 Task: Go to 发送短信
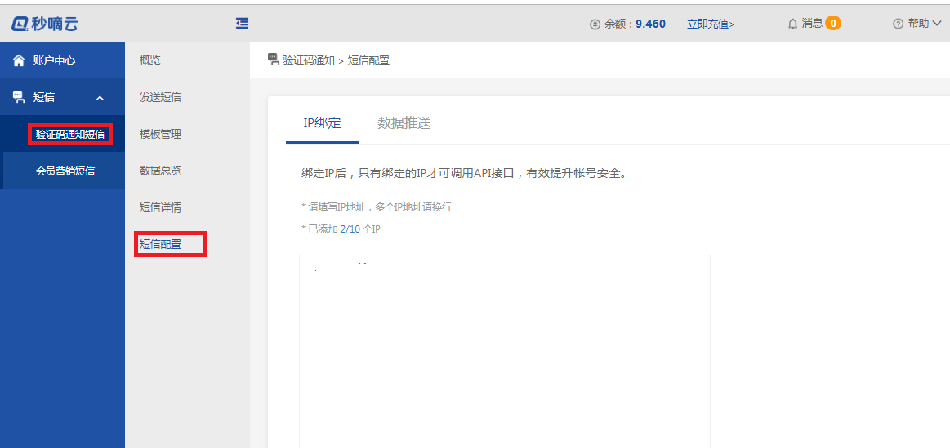160,97
